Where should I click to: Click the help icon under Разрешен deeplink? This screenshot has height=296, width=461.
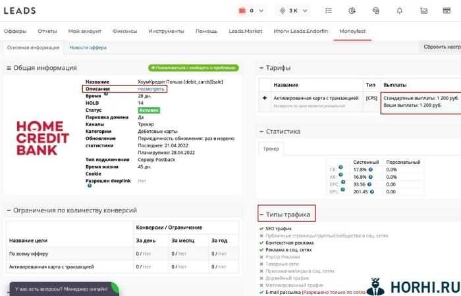(x=90, y=185)
